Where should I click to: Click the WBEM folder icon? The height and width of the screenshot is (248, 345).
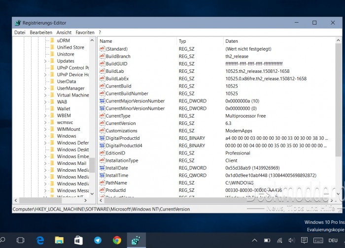pyautogui.click(x=52, y=115)
